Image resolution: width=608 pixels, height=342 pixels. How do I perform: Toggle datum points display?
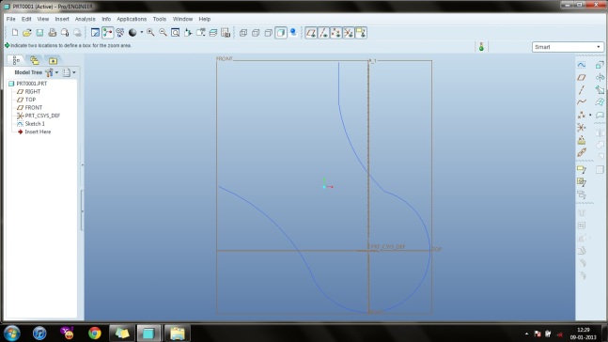335,33
